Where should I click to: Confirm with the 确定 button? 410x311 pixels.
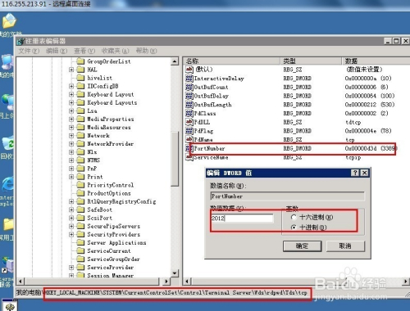point(302,246)
